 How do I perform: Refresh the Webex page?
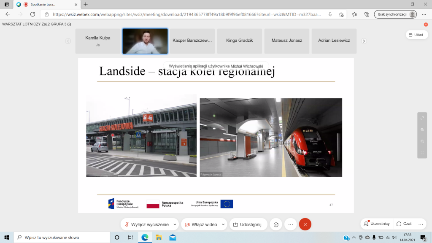32,14
